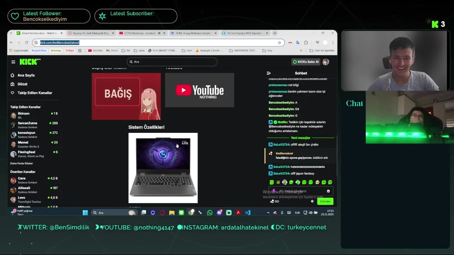Switch to the Biyoloji 10. Sınıf Etkileşimli Kitap tab
The image size is (454, 255).
tap(90, 33)
